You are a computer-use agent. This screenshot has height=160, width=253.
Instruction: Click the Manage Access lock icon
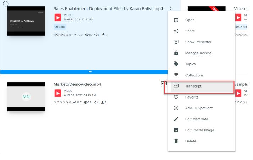coord(176,53)
